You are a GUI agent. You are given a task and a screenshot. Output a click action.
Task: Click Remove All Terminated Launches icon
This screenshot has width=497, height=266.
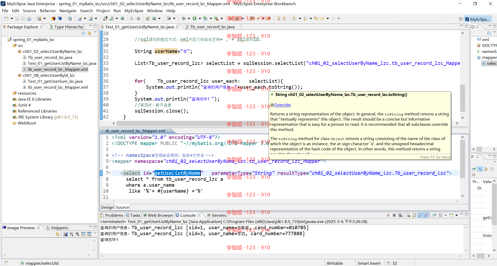[400, 215]
